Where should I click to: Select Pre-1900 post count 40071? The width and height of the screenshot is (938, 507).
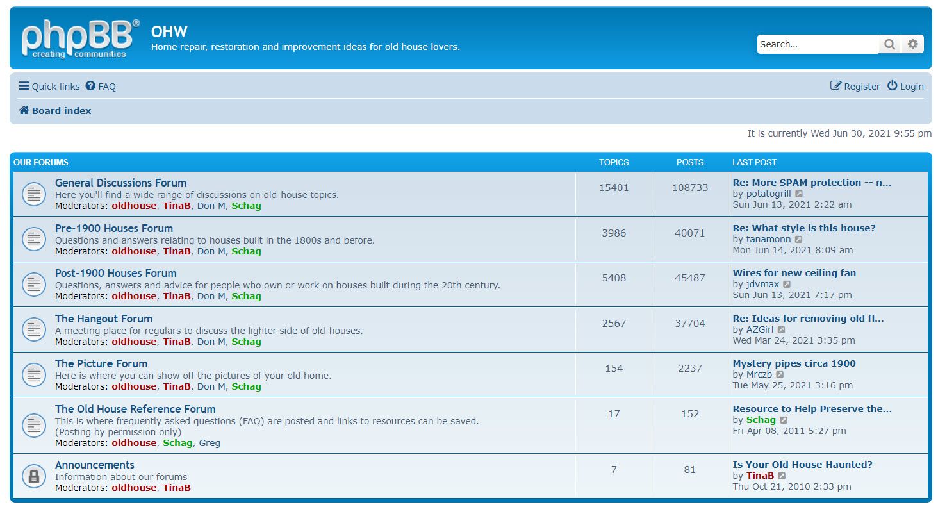(x=690, y=233)
